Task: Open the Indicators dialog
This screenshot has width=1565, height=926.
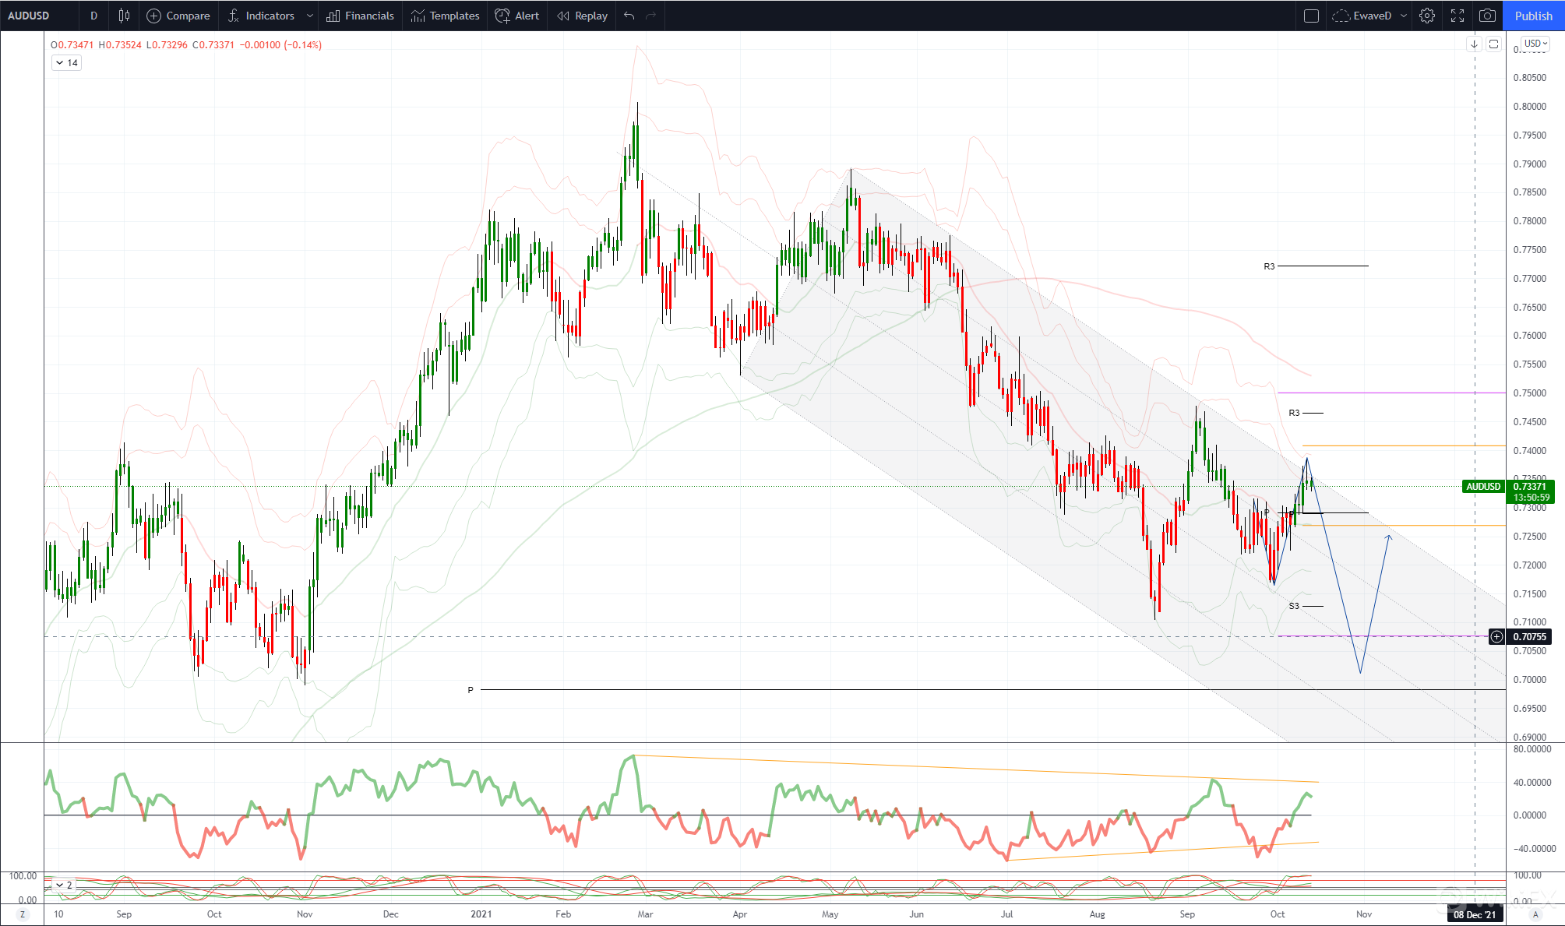Action: click(x=261, y=16)
